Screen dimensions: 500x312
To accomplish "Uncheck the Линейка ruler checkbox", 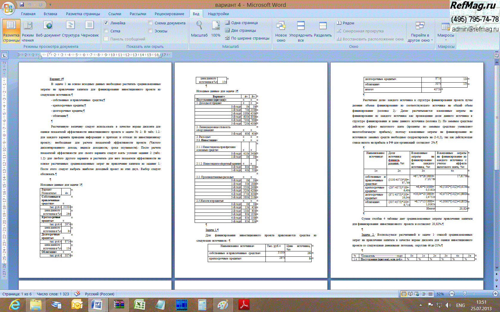I will 106,23.
